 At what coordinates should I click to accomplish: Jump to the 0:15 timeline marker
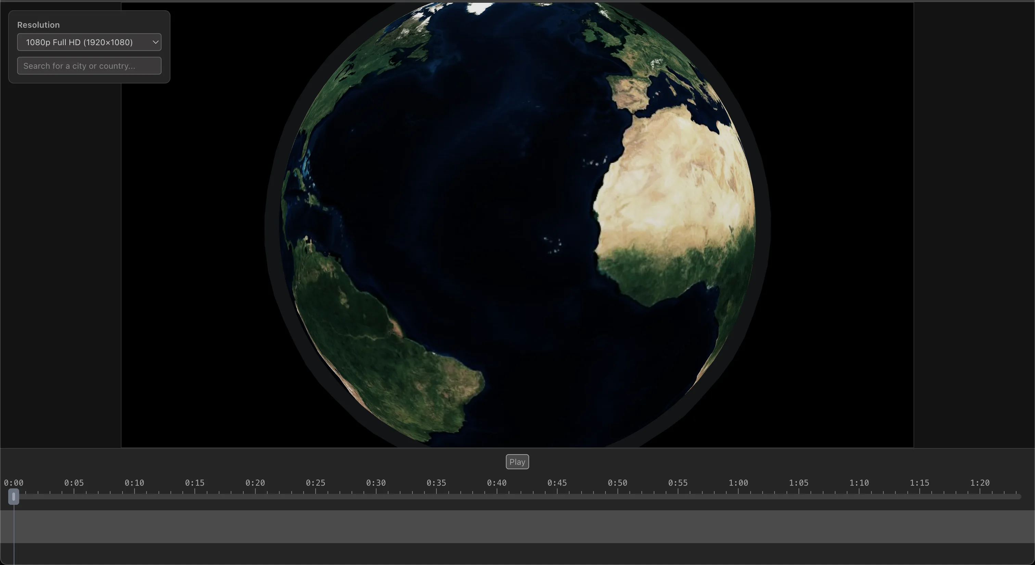[x=195, y=483]
